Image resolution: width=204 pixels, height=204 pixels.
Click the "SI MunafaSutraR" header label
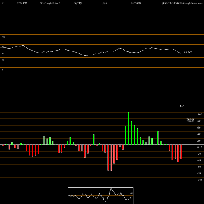[50, 3]
